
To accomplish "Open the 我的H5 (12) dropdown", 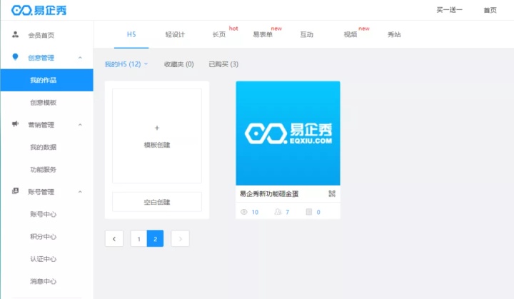I will 126,64.
